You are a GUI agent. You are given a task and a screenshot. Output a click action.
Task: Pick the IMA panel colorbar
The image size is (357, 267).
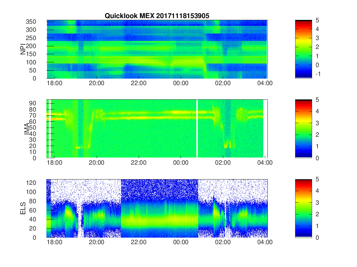pos(303,129)
